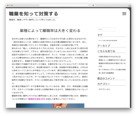Open sidebar link 第二新卒の転職事情

(106, 73)
